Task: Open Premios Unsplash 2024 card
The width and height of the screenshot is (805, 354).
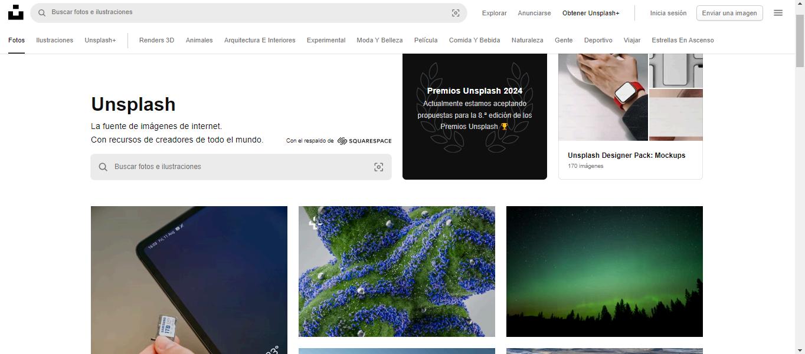Action: [475, 117]
